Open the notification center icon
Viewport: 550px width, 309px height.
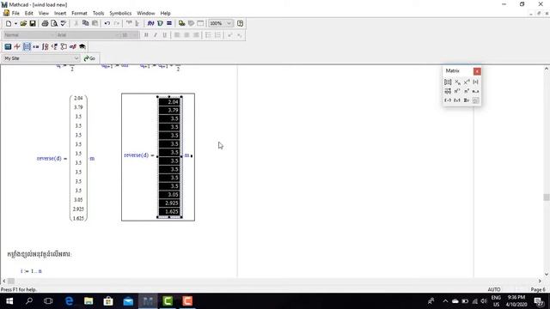click(539, 301)
